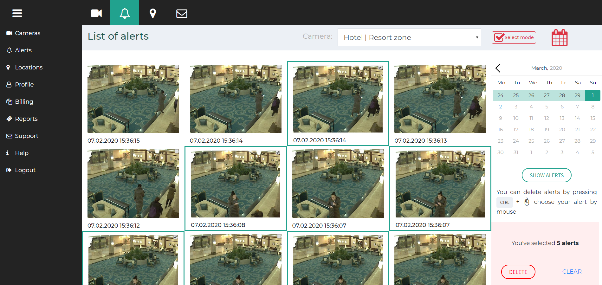
Task: Click the mouse icon in delete hint
Action: 527,202
